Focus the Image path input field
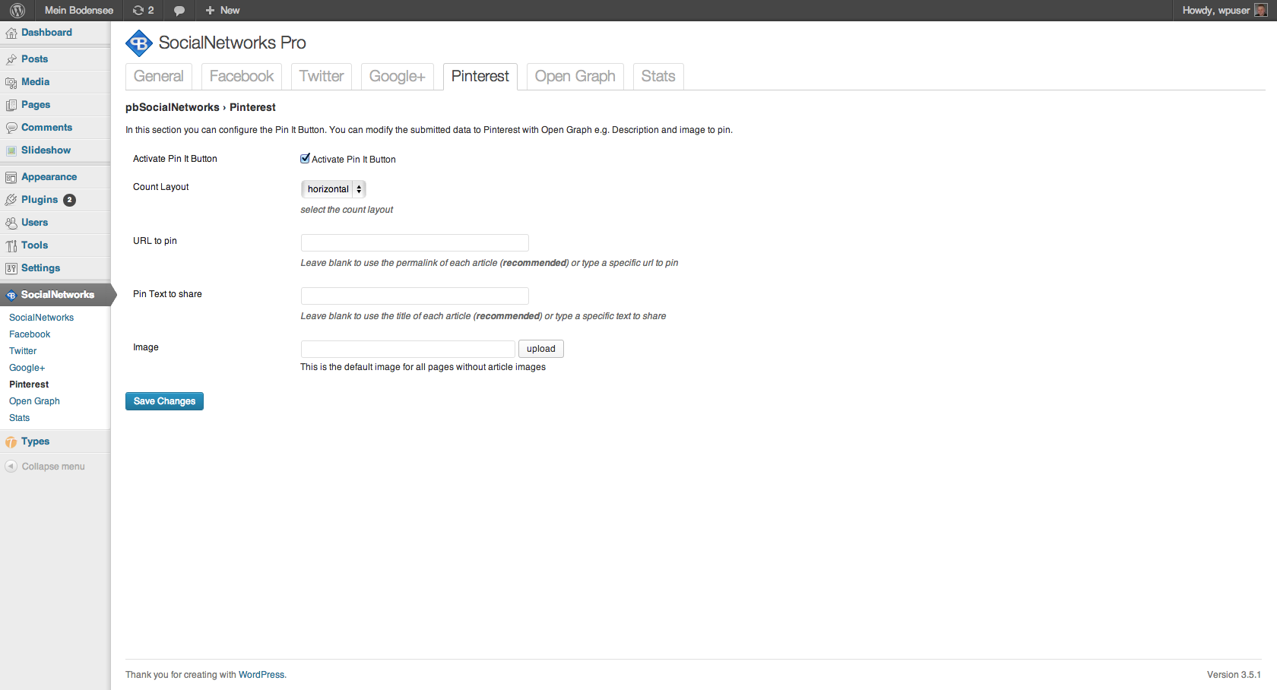 pyautogui.click(x=408, y=349)
